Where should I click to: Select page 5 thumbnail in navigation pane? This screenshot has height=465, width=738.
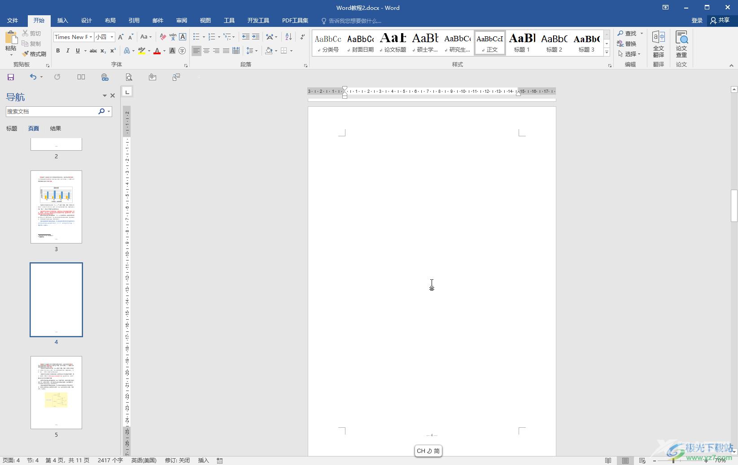[56, 392]
